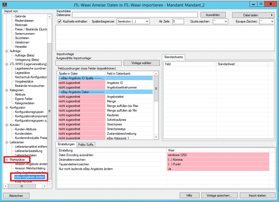Viewport: 279px width, 202px height.
Task: Click the Feldzuordnungen list scroll-up arrow
Action: 156,74
